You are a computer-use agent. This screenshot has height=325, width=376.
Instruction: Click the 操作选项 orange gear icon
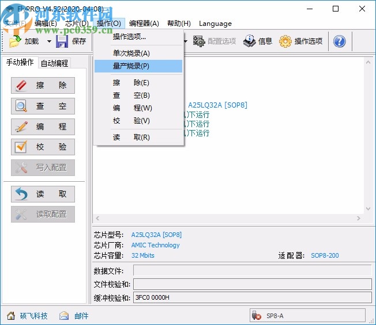[285, 41]
